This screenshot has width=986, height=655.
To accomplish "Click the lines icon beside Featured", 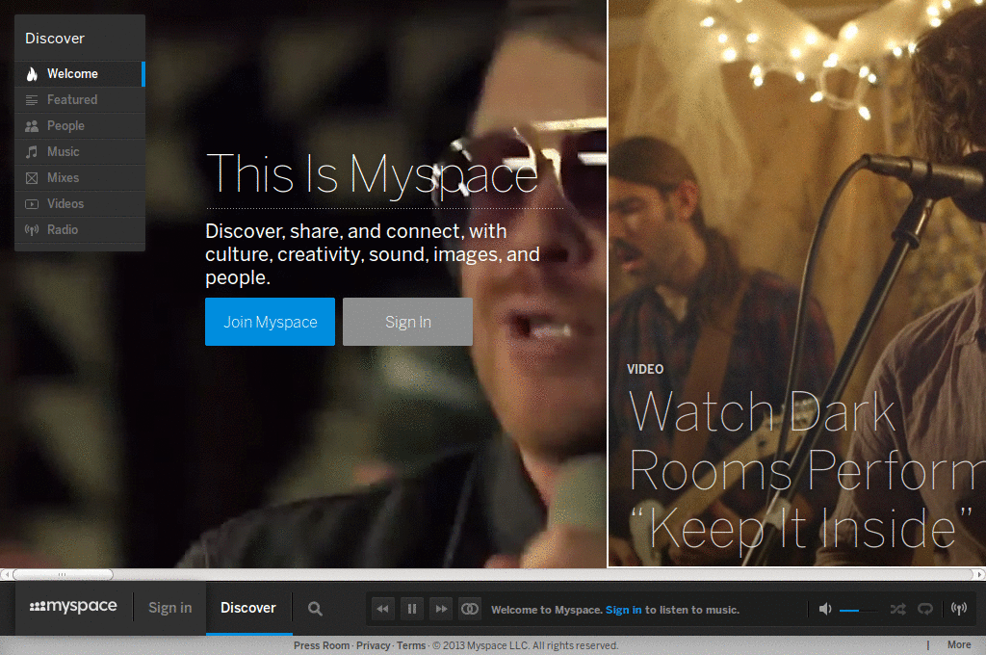I will (32, 100).
